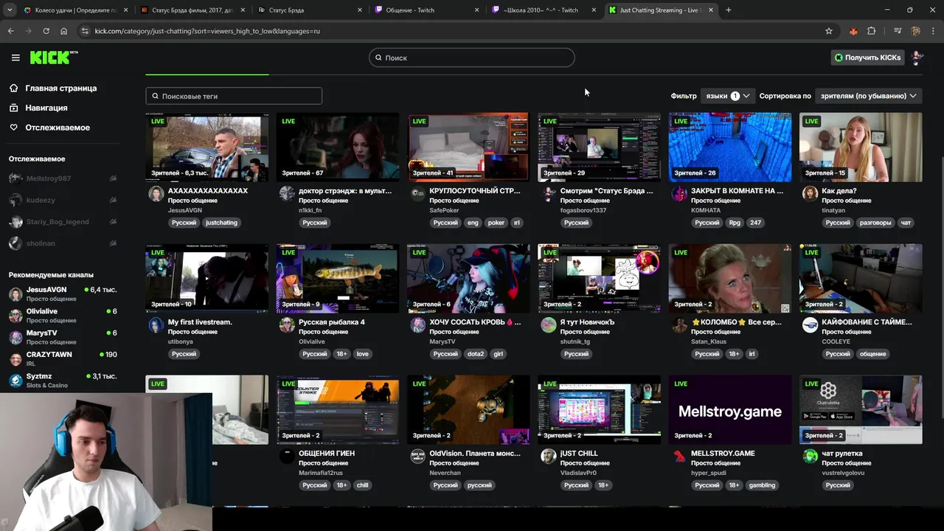
Task: Click Поисковые теги input
Action: click(x=234, y=96)
